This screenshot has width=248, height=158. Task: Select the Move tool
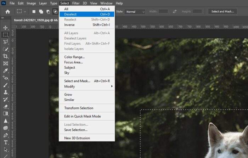6,28
